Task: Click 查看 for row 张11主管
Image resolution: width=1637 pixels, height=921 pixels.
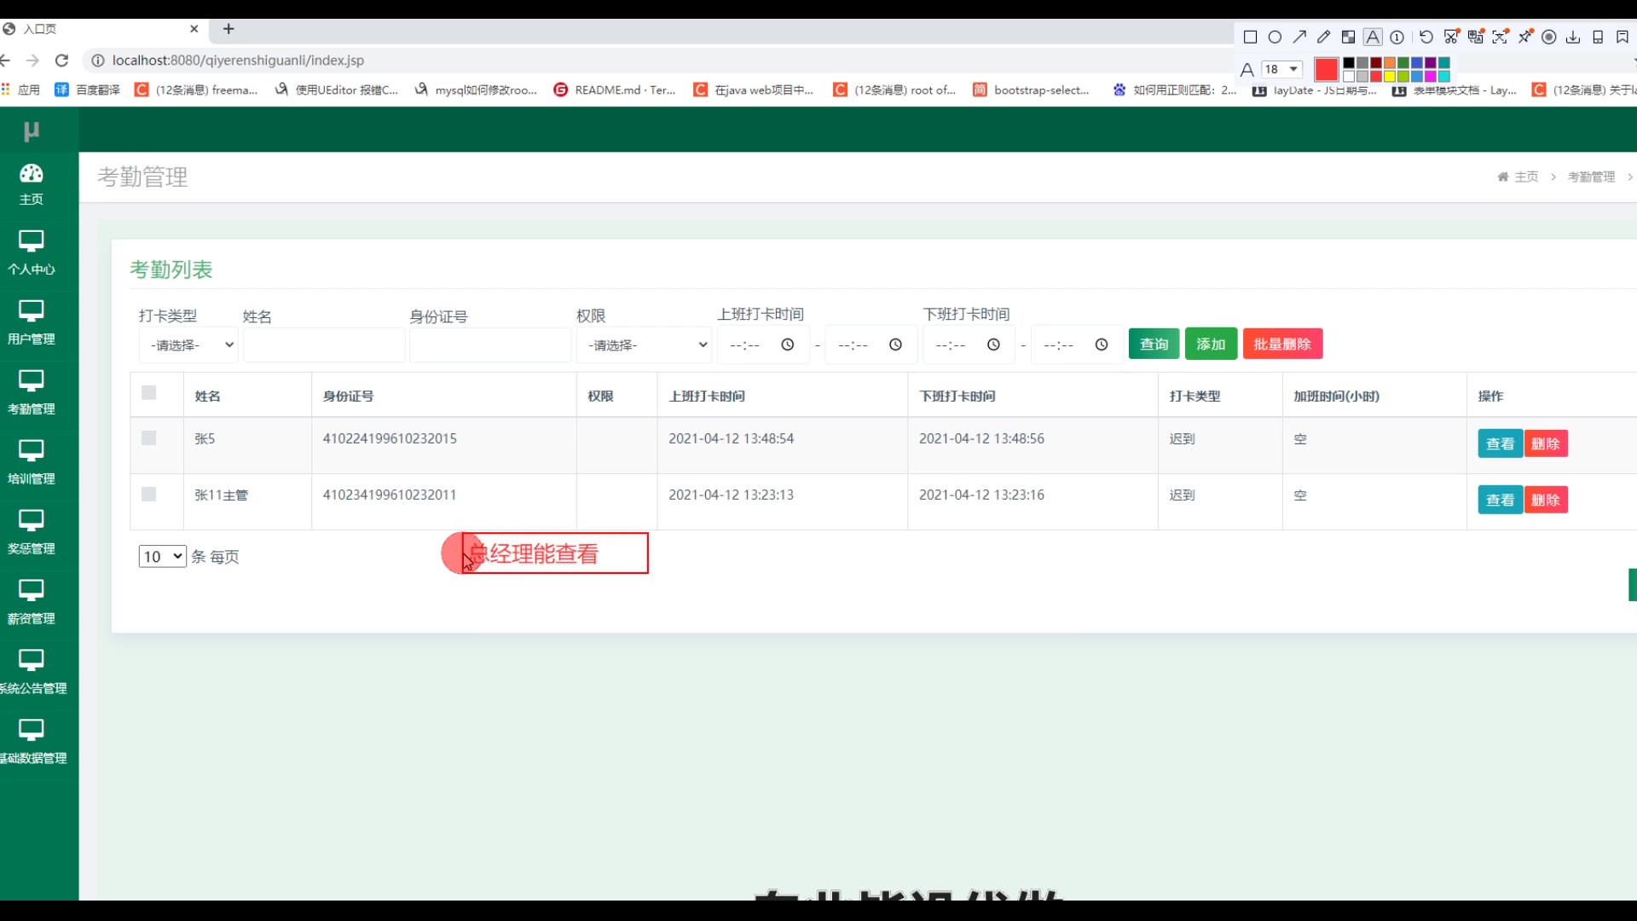Action: click(x=1500, y=500)
